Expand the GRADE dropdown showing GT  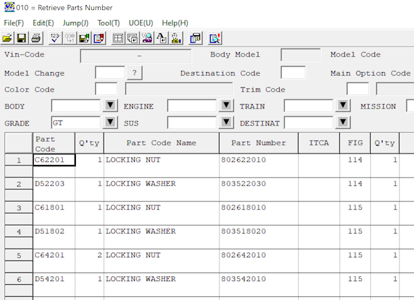tap(110, 122)
